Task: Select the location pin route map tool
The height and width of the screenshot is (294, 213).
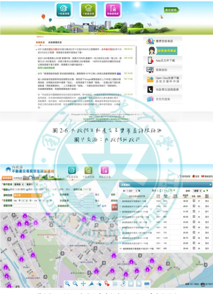Action: click(x=123, y=284)
